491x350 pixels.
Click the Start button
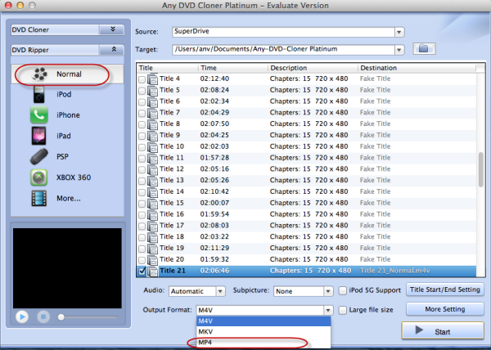tap(443, 330)
